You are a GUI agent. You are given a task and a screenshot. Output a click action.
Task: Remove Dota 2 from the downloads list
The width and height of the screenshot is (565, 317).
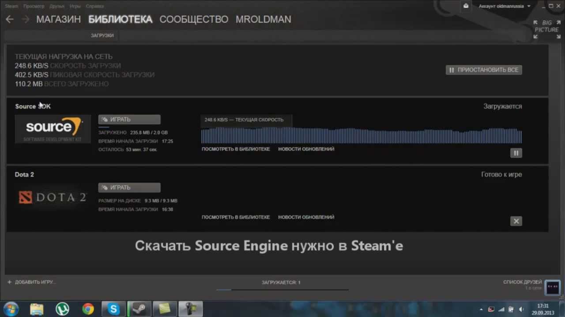pos(516,221)
